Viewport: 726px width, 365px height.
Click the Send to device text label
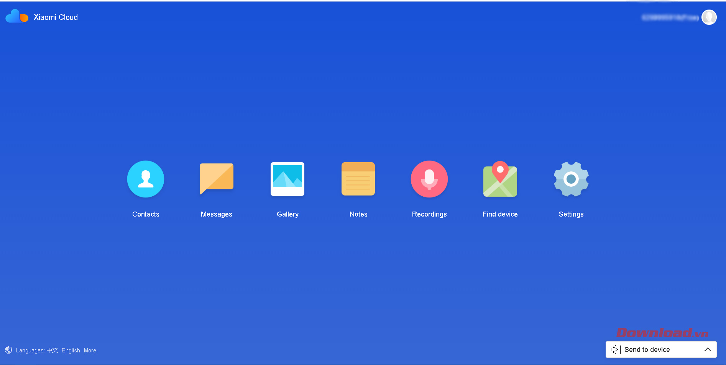click(647, 350)
